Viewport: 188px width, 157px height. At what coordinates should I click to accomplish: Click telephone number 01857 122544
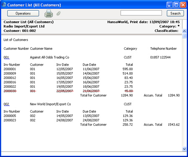(160, 57)
